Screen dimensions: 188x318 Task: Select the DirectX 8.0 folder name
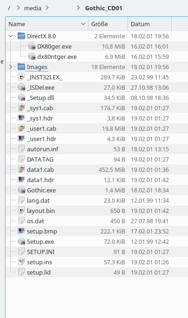(41, 36)
